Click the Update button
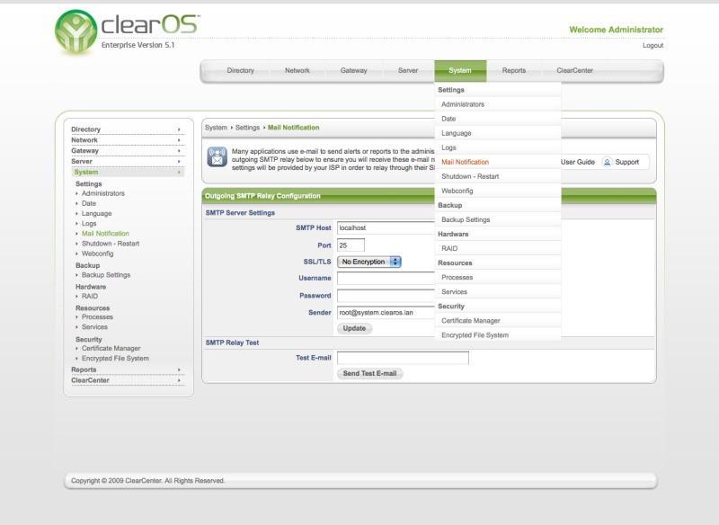This screenshot has height=525, width=719. (x=356, y=327)
